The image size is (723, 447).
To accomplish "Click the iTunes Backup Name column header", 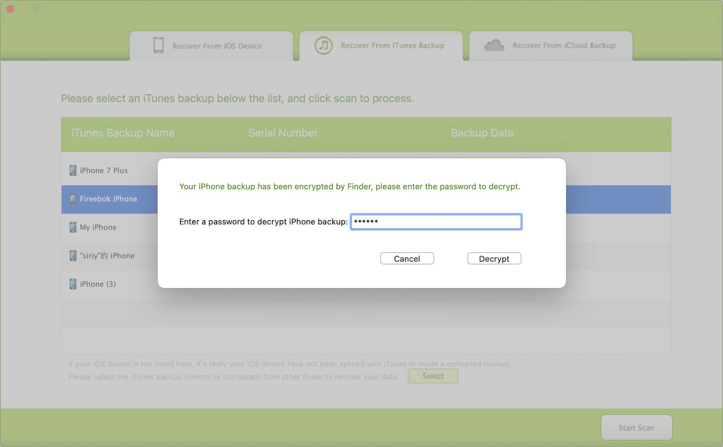I will [x=123, y=133].
